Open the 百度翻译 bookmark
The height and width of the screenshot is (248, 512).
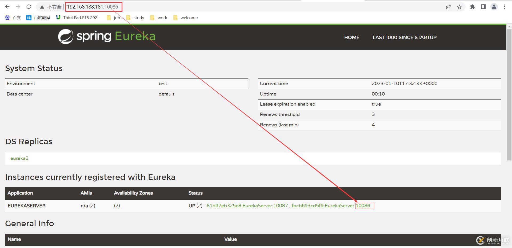click(38, 18)
